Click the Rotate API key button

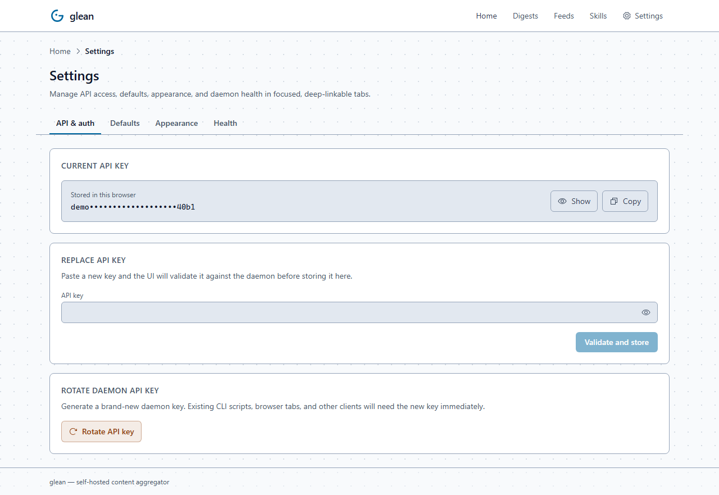click(101, 432)
